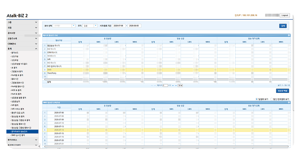Go to last page of message table
This screenshot has height=160, width=301.
coord(176,86)
